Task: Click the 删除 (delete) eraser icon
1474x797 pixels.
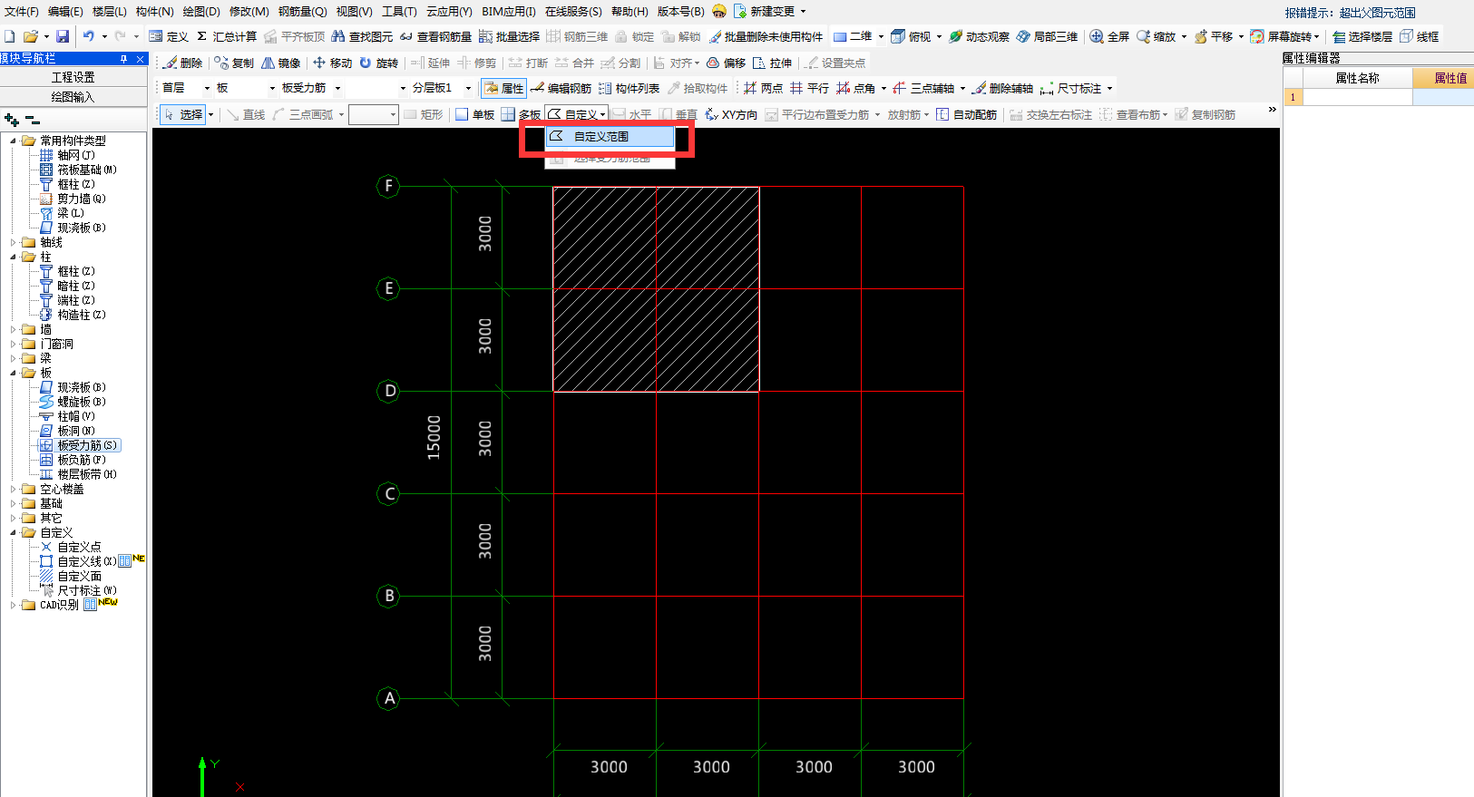Action: [171, 63]
